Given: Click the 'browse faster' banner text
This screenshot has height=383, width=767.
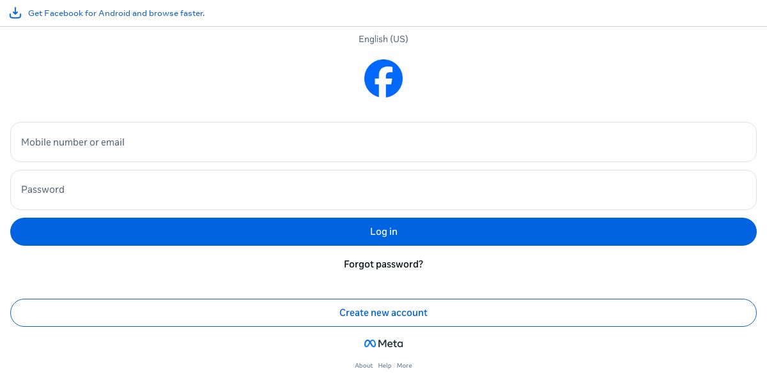Looking at the screenshot, I should pos(177,13).
